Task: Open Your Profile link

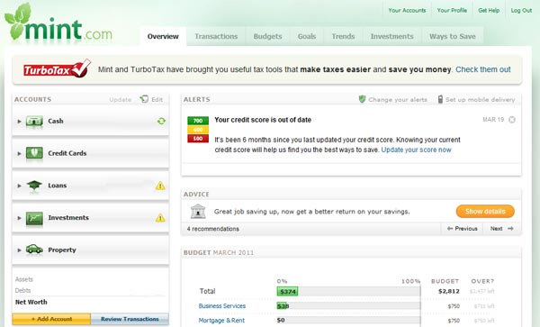Action: coord(452,10)
